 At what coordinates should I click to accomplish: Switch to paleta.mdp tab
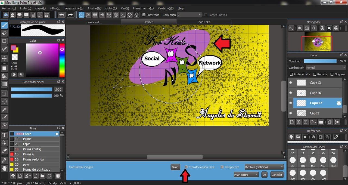94,22
